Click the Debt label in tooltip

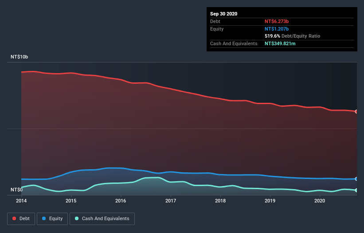pyautogui.click(x=215, y=21)
